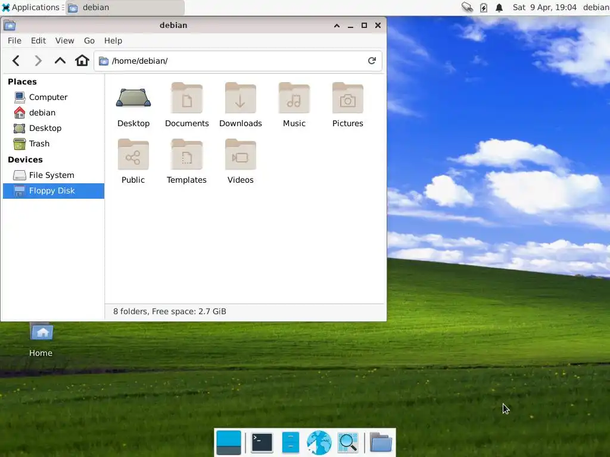Open parent folder with up arrow

click(60, 61)
